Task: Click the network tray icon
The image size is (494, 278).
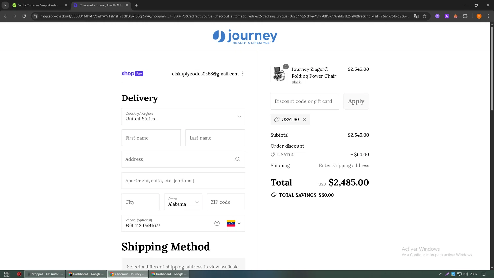Action: (459, 274)
